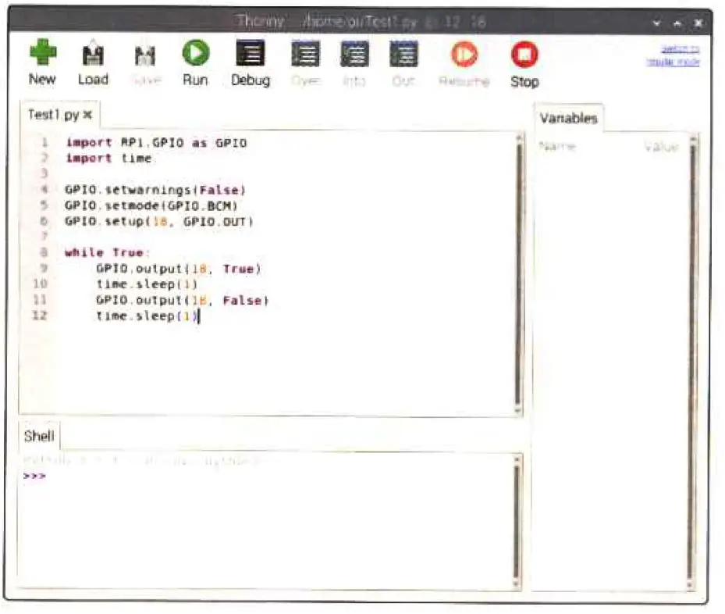Run the script with green Run icon
The height and width of the screenshot is (614, 725).
[196, 52]
